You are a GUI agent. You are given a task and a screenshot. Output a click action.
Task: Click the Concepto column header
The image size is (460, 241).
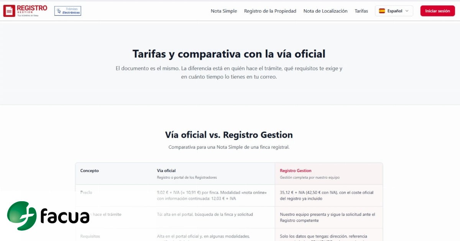tap(89, 171)
